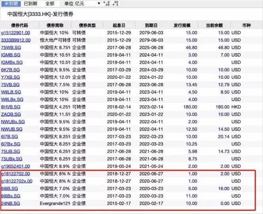263x214 pixels.
Task: Open bond link 75UB.SG
Action: point(11,152)
